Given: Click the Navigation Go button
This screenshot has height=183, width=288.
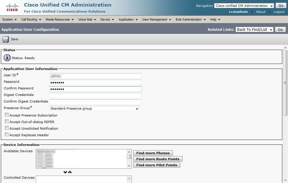Looking at the screenshot, I should (281, 6).
